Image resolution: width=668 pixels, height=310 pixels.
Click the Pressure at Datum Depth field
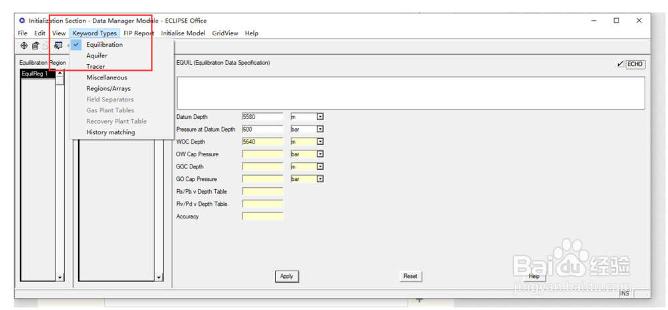coord(263,129)
